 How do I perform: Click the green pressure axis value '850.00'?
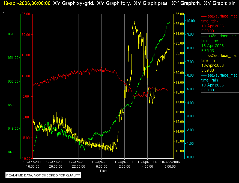click(13, 105)
